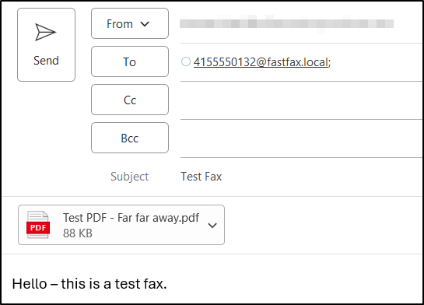Image resolution: width=424 pixels, height=305 pixels.
Task: Click the red PDF attachment icon
Action: tap(38, 225)
